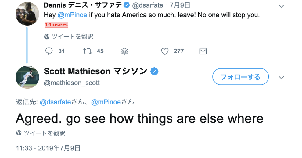The image size is (302, 158).
Task: Open Dennis Sarfate's profile picture
Action: (27, 14)
